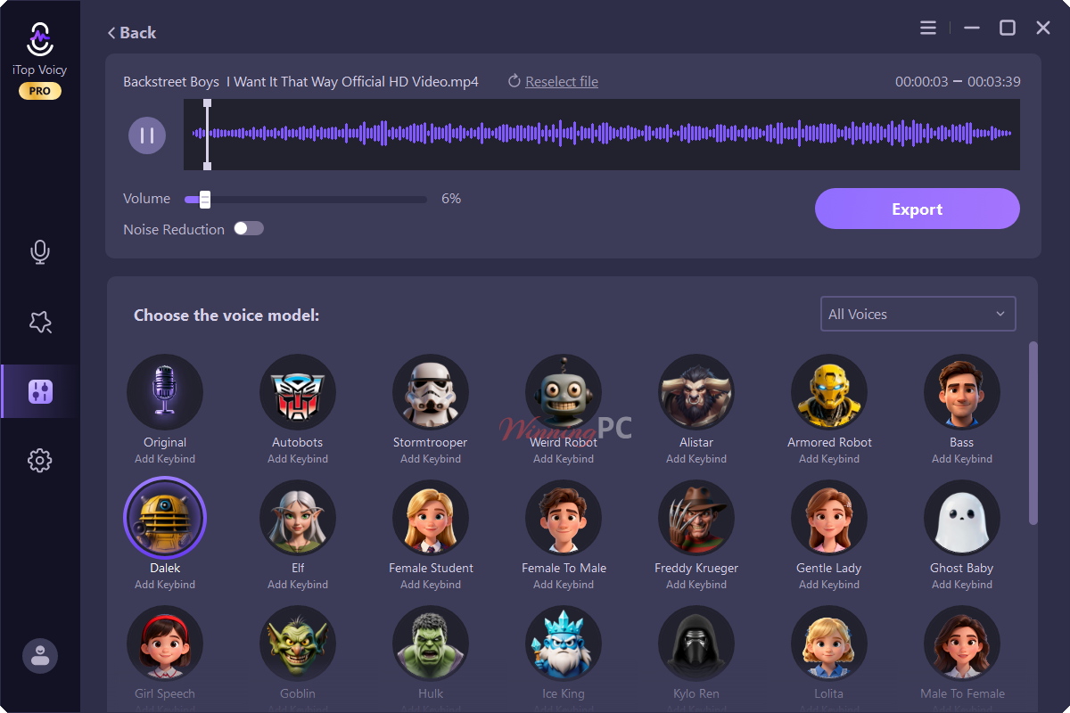Select the Stormtrooper voice model
This screenshot has width=1070, height=713.
tap(431, 392)
